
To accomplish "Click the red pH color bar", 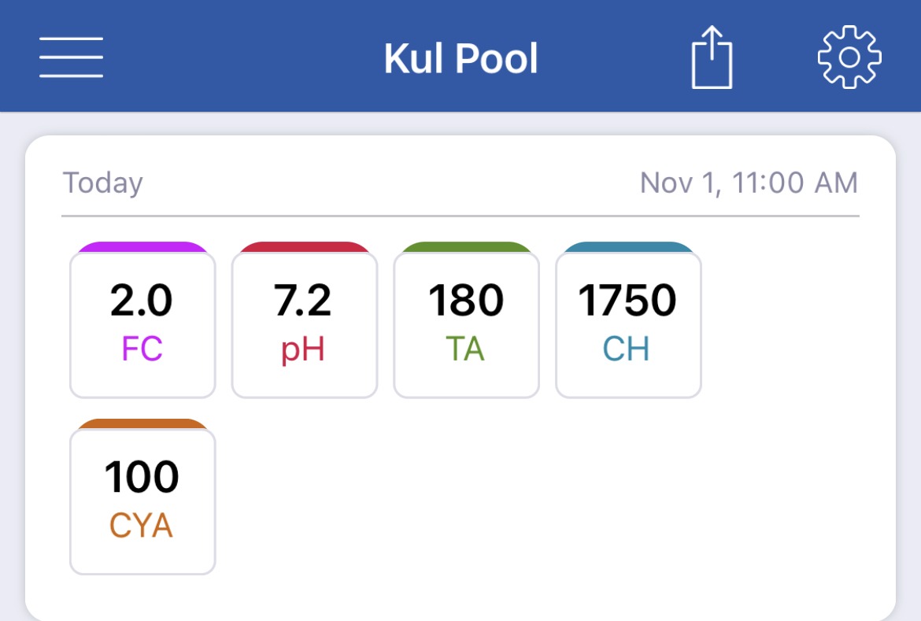I will click(305, 247).
